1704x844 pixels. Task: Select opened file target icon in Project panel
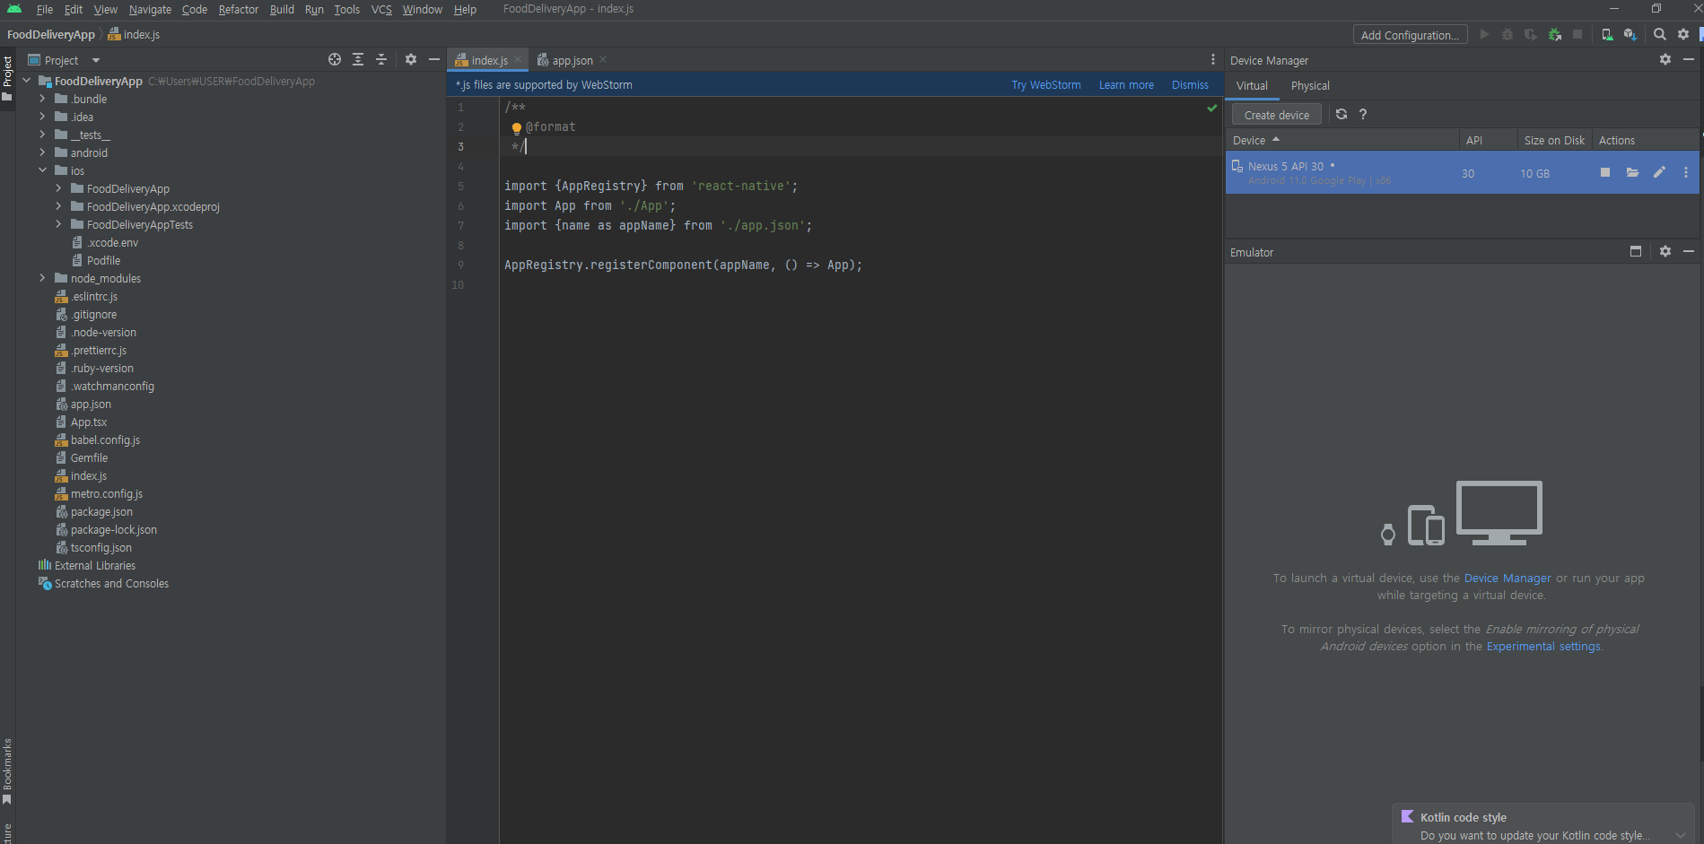335,59
